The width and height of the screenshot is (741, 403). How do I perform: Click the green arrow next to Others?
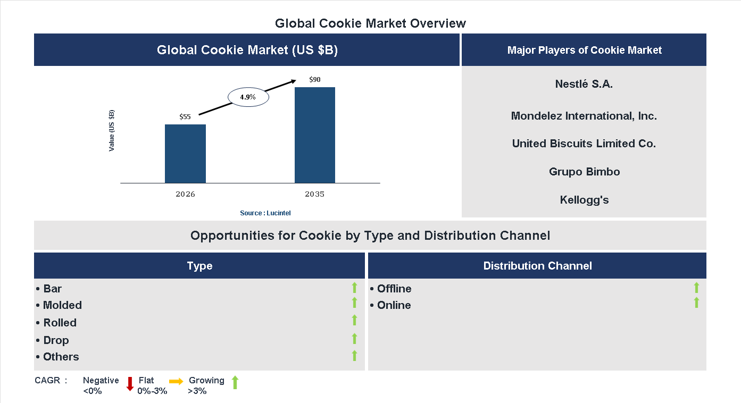click(x=354, y=355)
